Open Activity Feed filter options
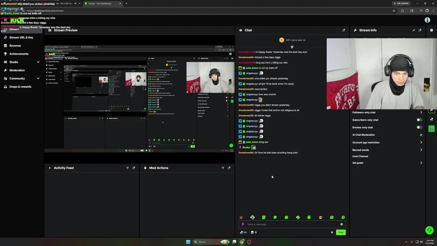The width and height of the screenshot is (437, 246). [127, 168]
